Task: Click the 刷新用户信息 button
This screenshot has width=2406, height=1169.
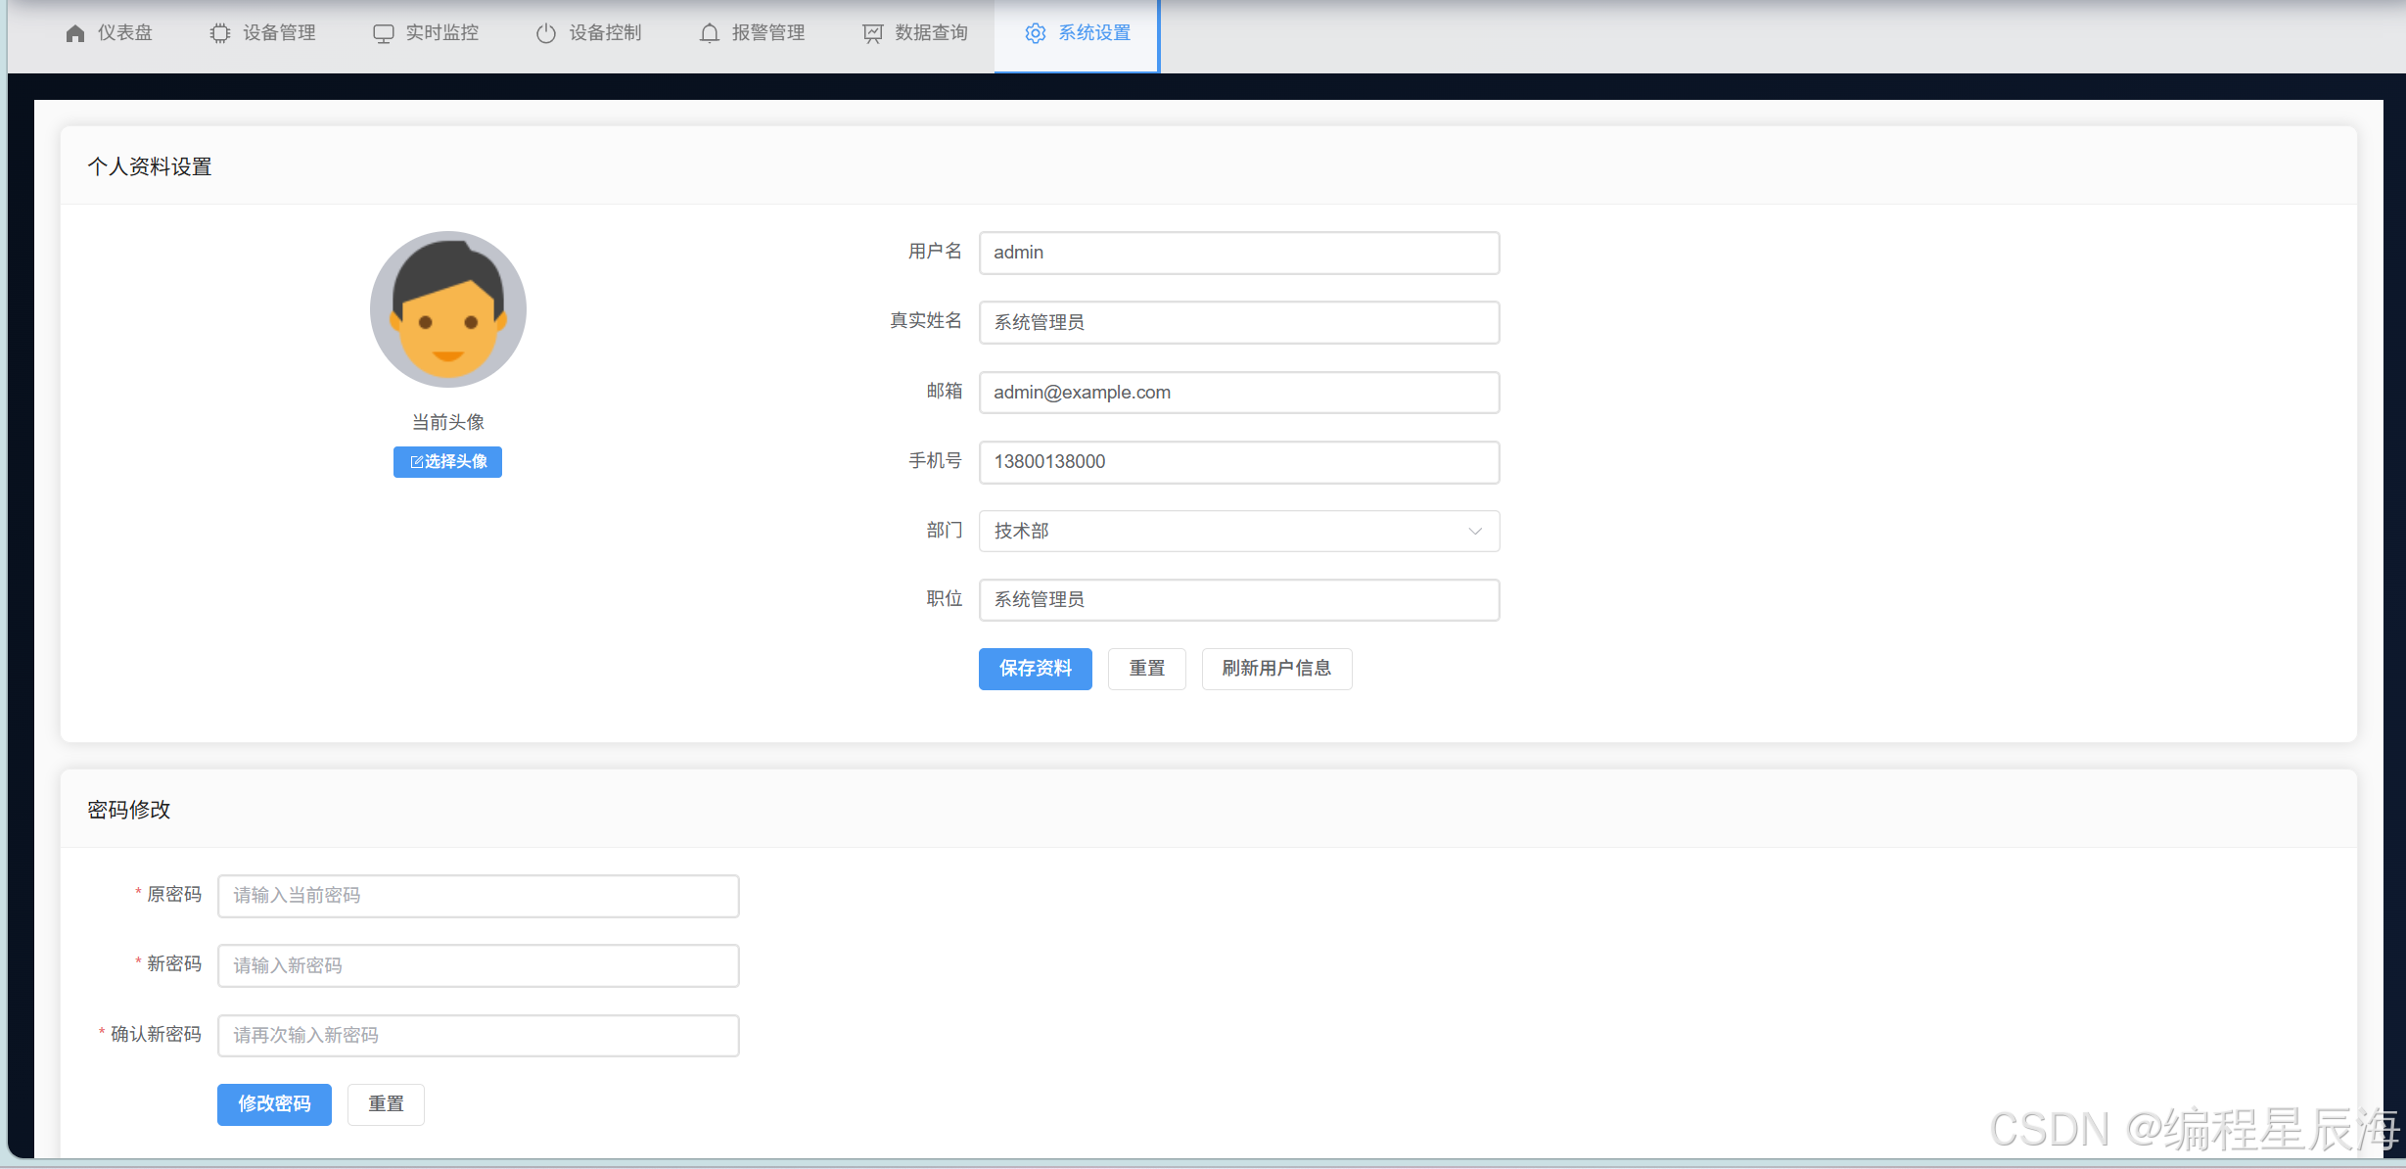Action: (x=1276, y=669)
